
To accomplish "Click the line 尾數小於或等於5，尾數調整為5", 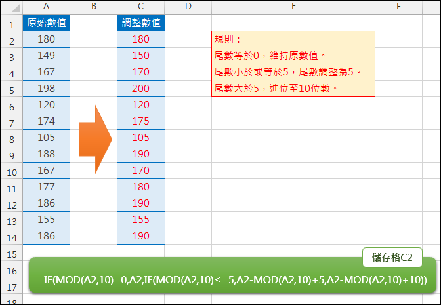I will 287,72.
